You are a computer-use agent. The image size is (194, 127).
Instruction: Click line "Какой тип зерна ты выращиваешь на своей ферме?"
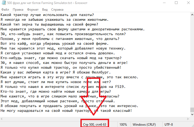tap(49, 24)
